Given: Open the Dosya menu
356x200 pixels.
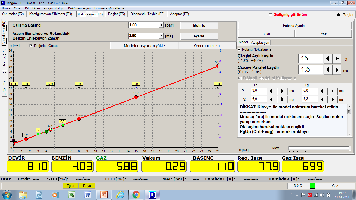Looking at the screenshot, I should coord(6,8).
